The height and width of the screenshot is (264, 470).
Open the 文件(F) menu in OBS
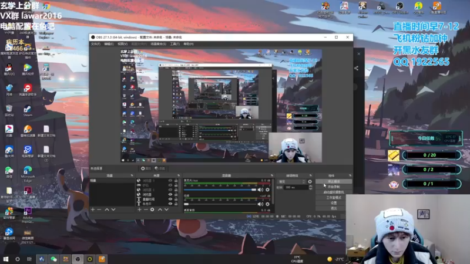(x=95, y=44)
